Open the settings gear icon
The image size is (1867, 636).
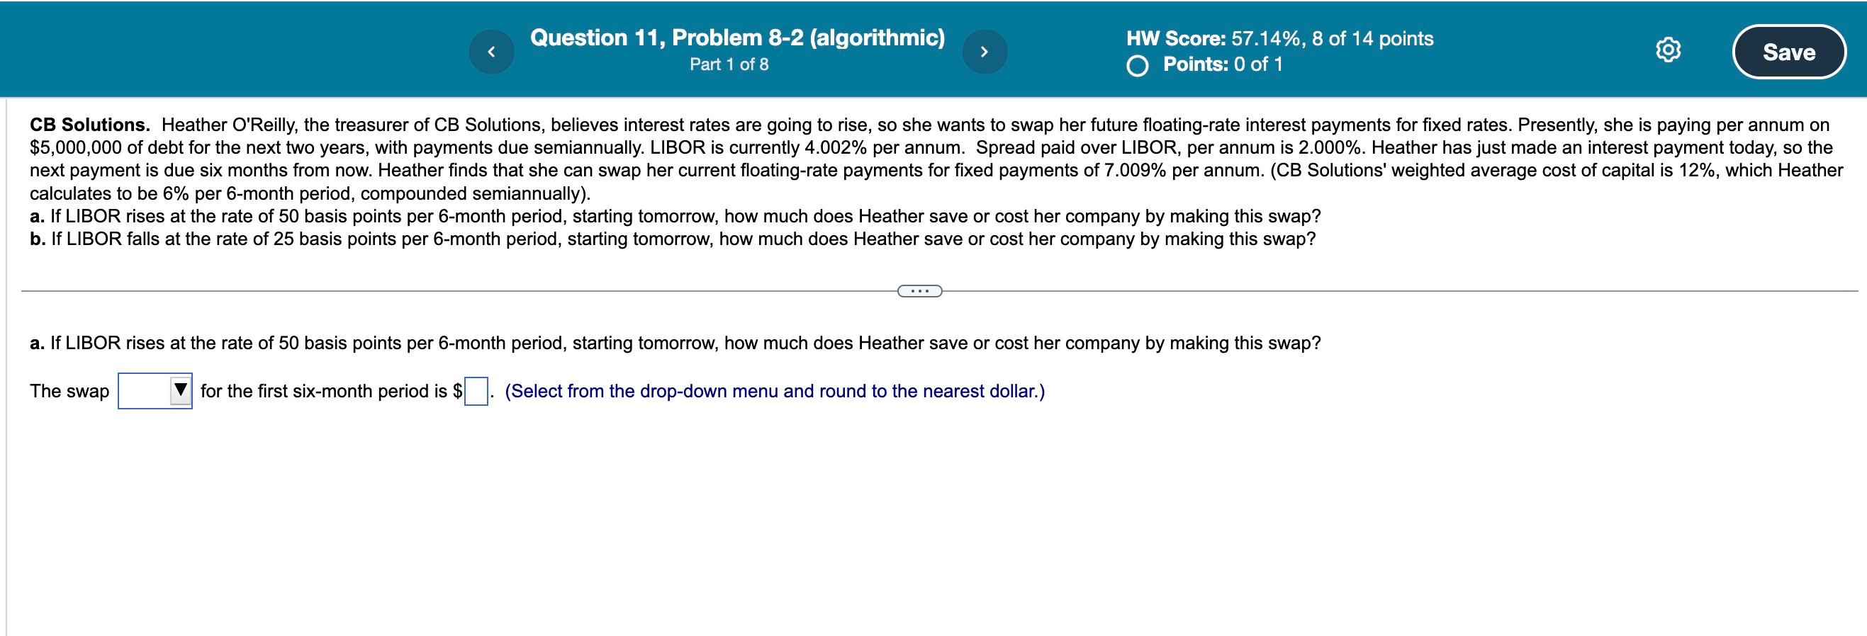click(1668, 52)
